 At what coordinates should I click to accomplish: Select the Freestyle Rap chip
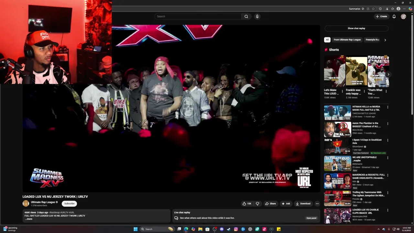pyautogui.click(x=372, y=40)
